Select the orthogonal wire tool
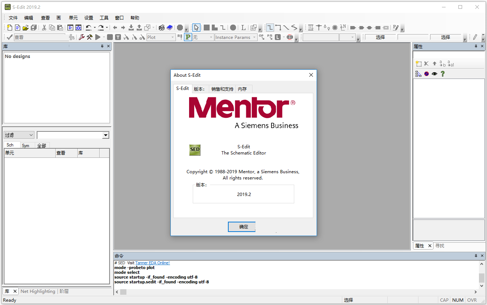487x305 pixels. pyautogui.click(x=270, y=28)
